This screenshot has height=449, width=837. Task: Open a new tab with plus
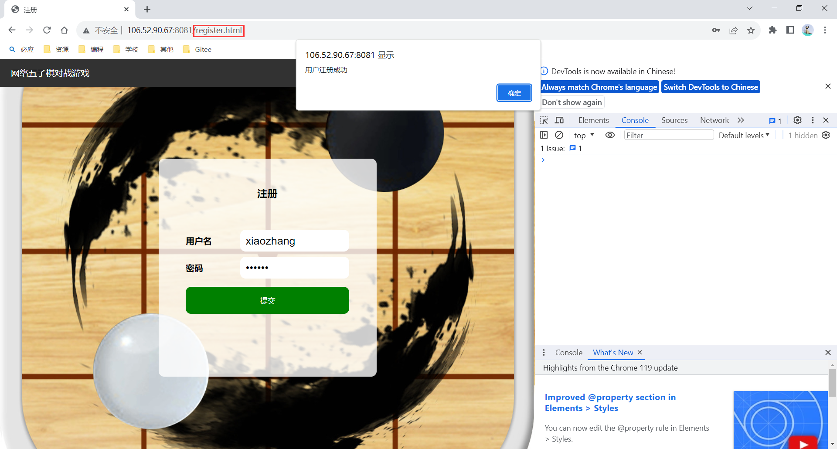(147, 9)
